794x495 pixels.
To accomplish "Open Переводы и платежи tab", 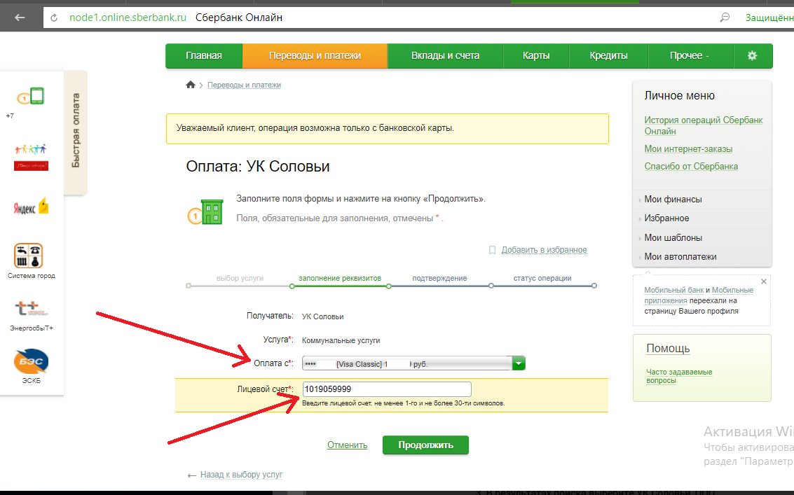I will (315, 56).
